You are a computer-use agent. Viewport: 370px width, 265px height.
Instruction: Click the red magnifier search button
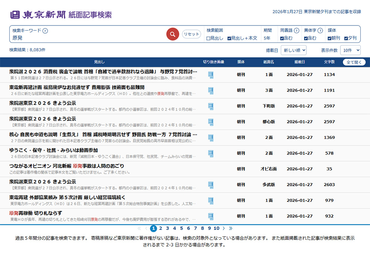click(x=172, y=34)
